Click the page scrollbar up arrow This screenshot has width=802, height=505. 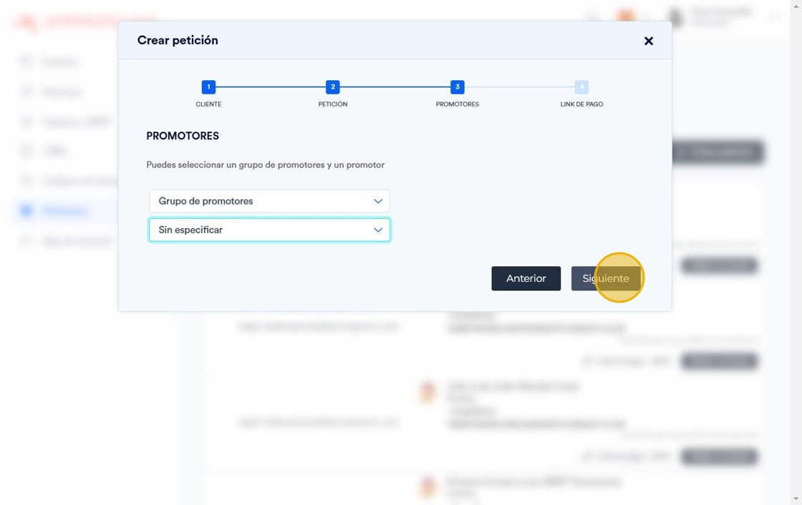[x=796, y=5]
